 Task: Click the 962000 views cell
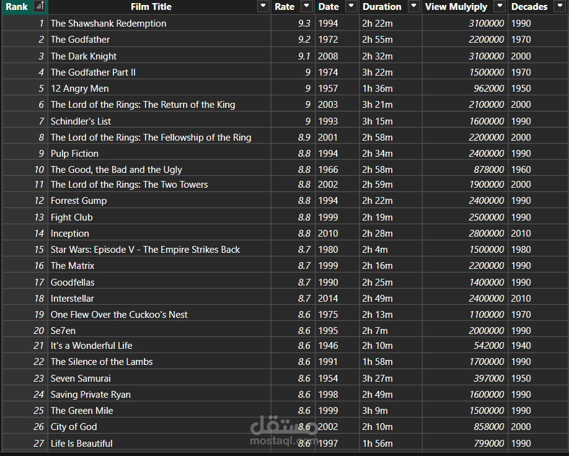click(465, 88)
